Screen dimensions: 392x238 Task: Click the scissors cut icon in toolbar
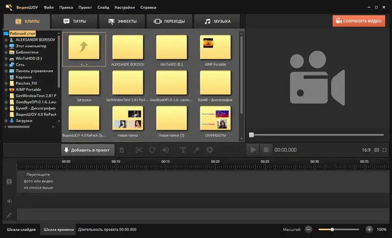point(139,150)
